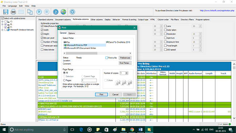
Task: Open Task View on taskbar
Action: click(72, 129)
